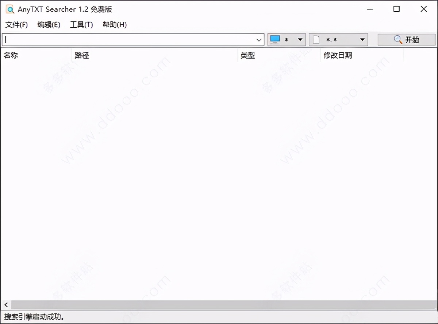Click the search text input field

(x=128, y=40)
